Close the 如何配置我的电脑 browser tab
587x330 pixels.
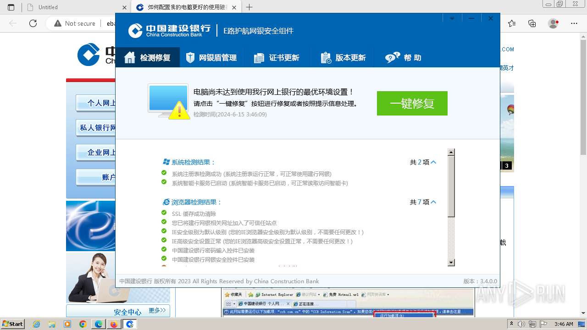[234, 7]
